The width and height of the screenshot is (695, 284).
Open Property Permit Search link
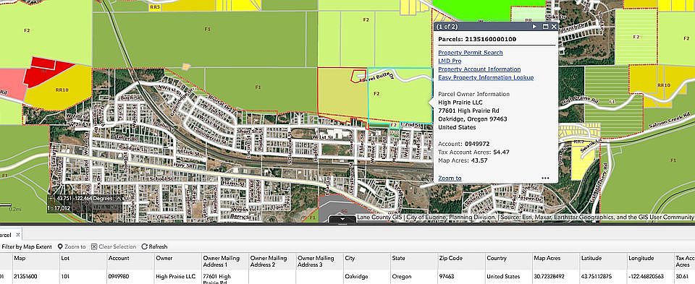pyautogui.click(x=471, y=53)
